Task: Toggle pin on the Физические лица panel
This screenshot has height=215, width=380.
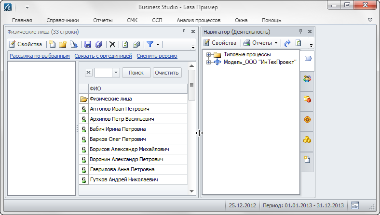Action: pos(184,32)
